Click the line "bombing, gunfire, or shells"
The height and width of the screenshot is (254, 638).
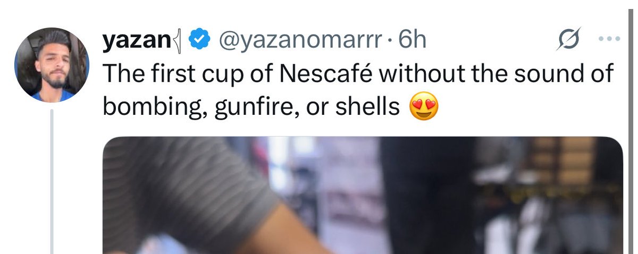coord(250,108)
